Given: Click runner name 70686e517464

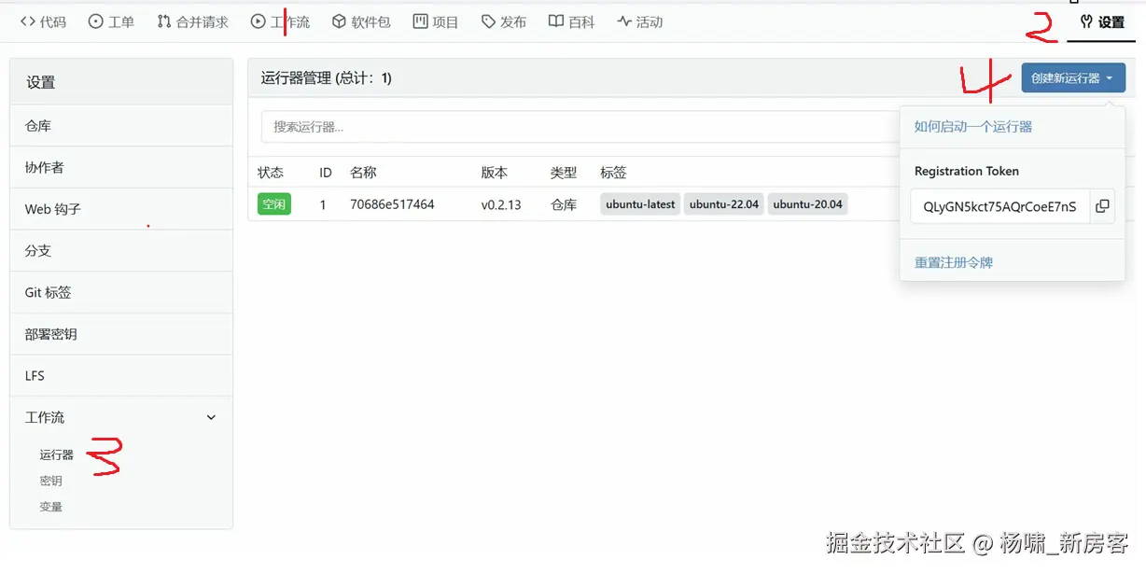Looking at the screenshot, I should 392,204.
